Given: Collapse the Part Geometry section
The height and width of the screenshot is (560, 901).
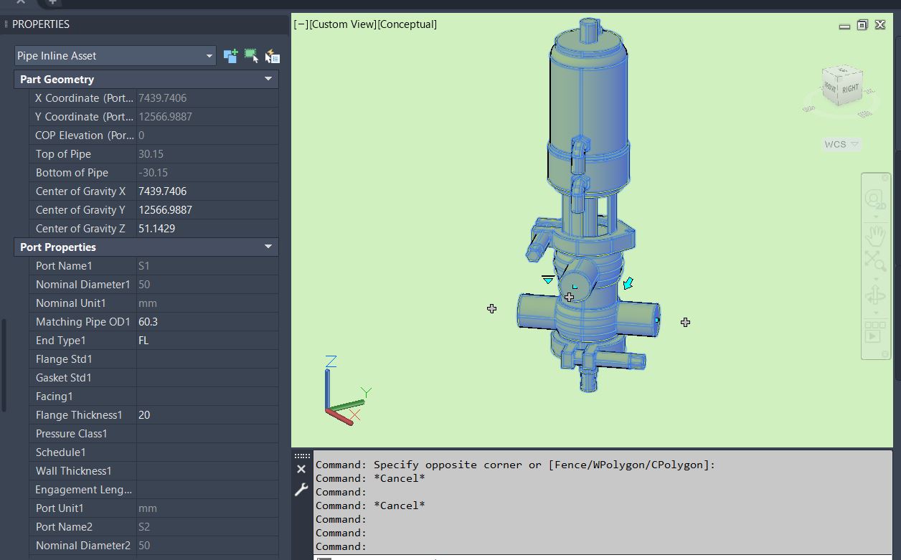Looking at the screenshot, I should [268, 79].
